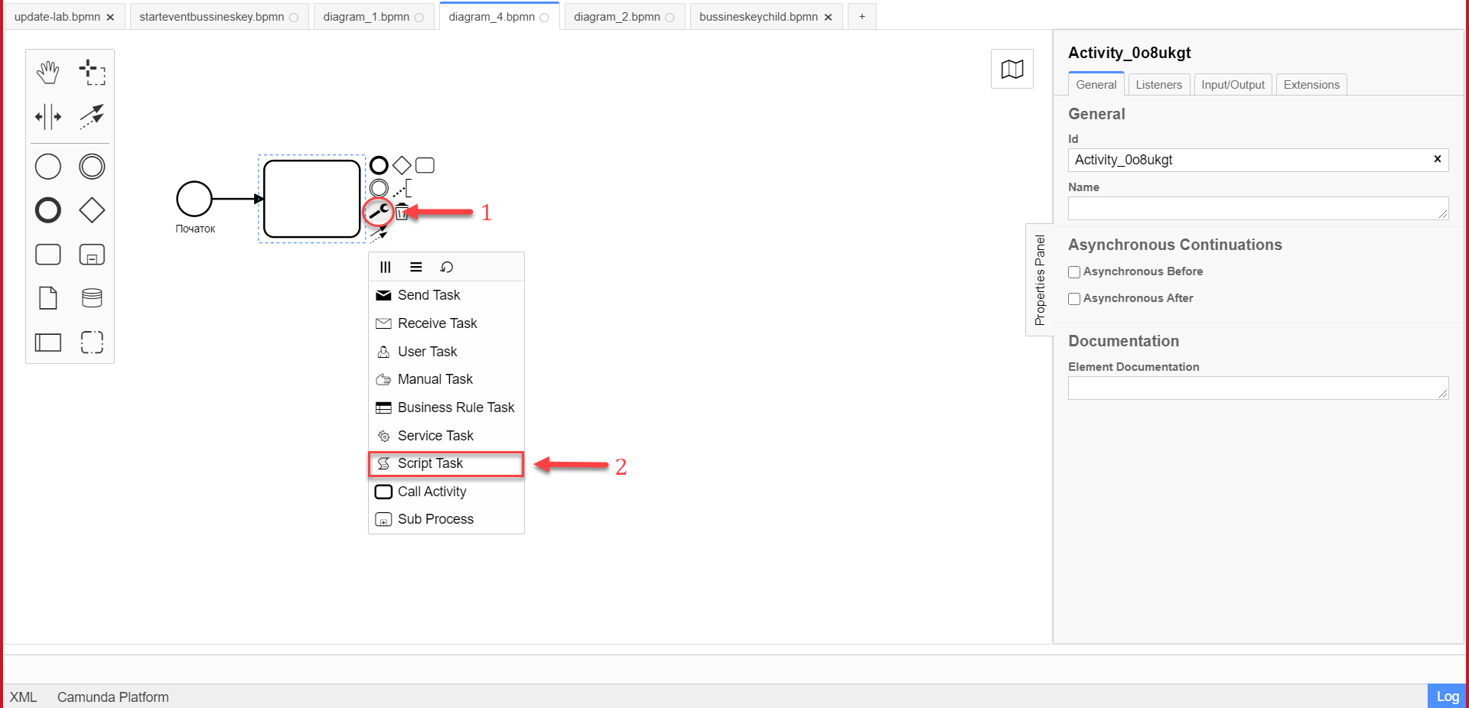
Task: Toggle parallel multi-instance marker in popup
Action: pyautogui.click(x=386, y=267)
